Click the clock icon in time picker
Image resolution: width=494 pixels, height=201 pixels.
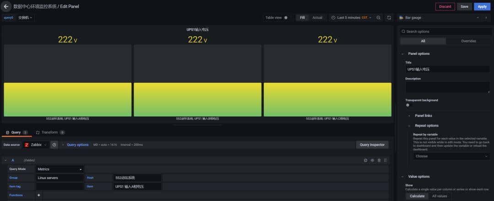pos(333,18)
